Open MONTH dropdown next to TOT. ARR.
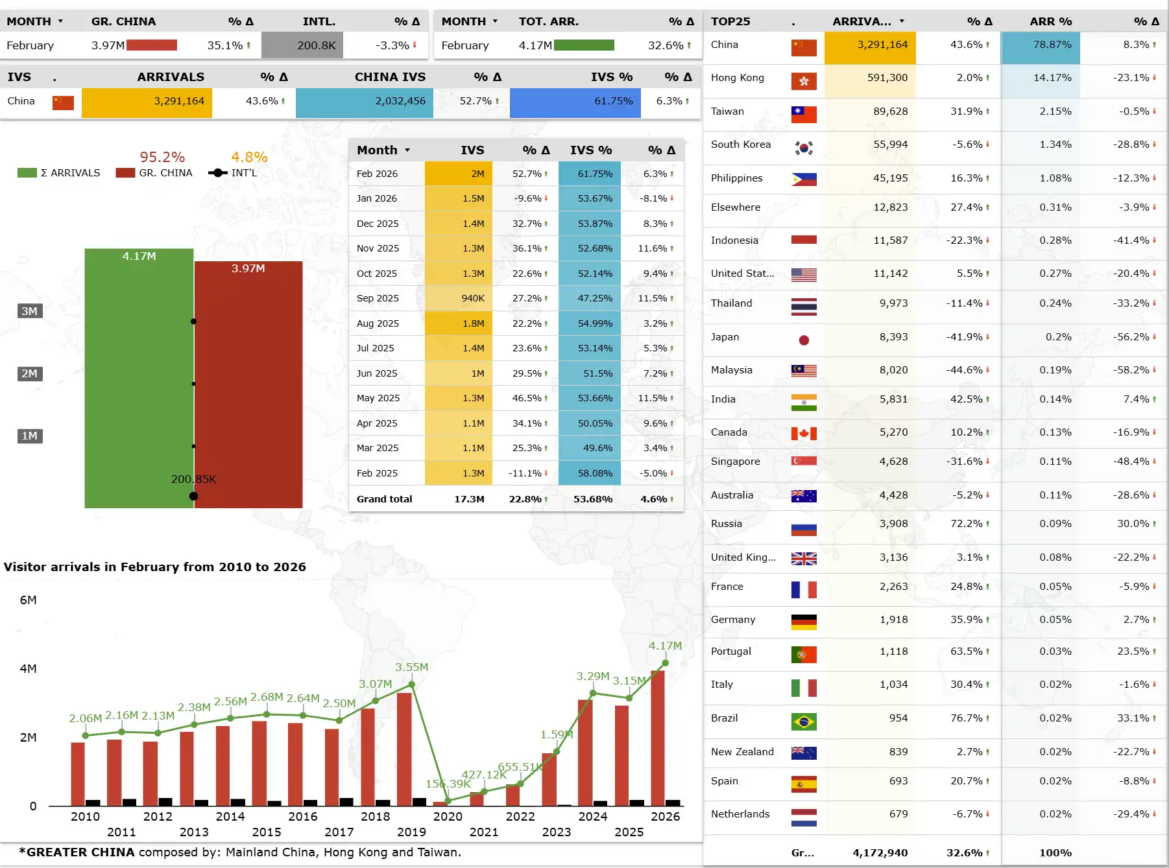The height and width of the screenshot is (868, 1169). tap(495, 21)
